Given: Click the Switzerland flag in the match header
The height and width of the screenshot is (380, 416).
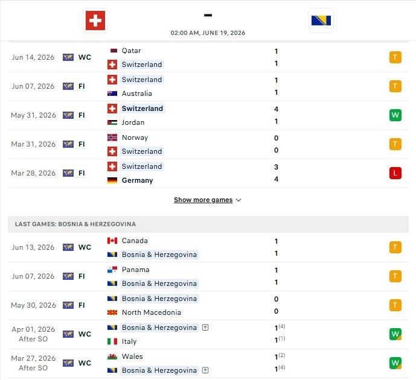Looking at the screenshot, I should point(95,21).
